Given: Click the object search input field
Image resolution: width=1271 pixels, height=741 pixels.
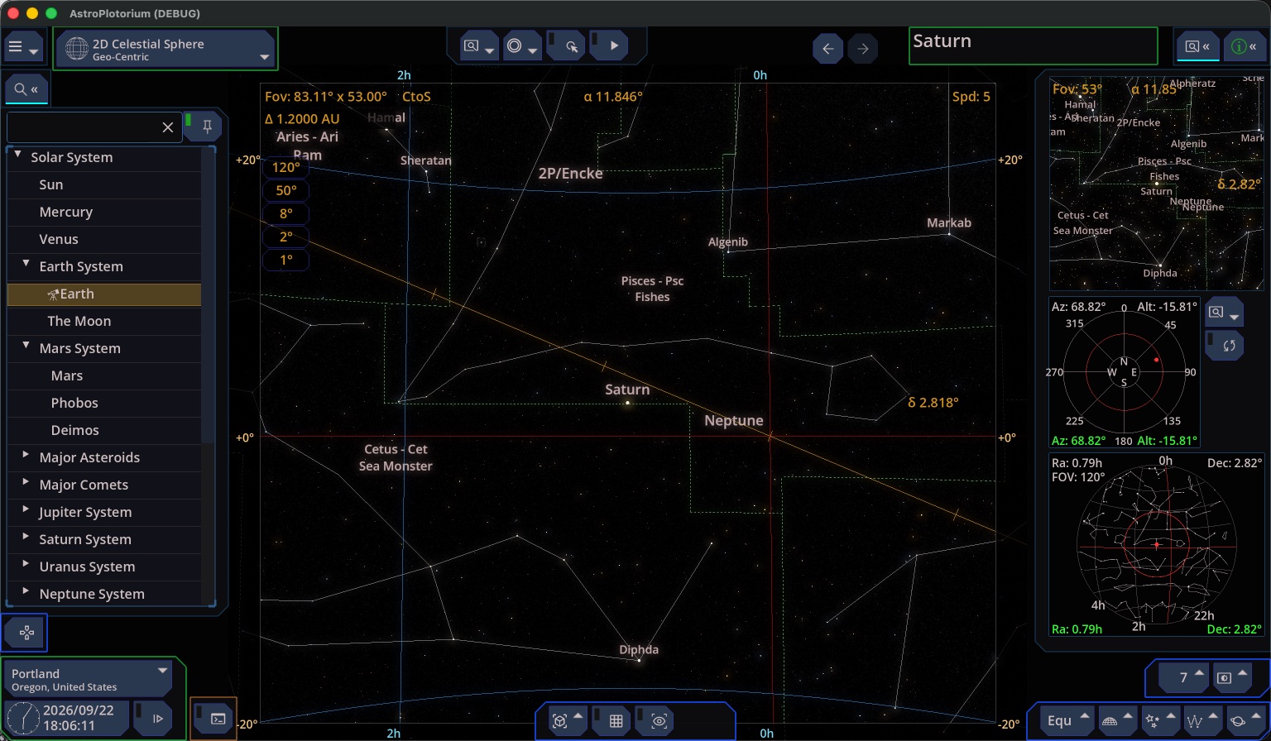Looking at the screenshot, I should 83,127.
